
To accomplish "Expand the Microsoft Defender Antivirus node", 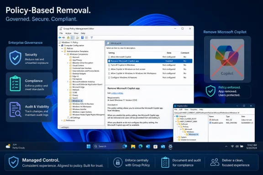I will pyautogui.click(x=68, y=82).
